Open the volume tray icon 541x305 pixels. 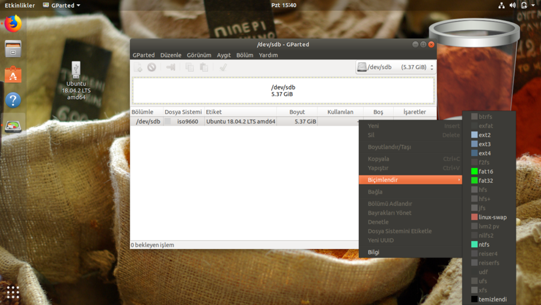click(x=513, y=5)
